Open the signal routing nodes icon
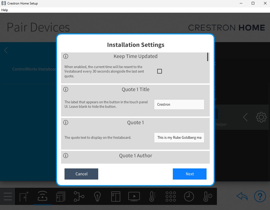Screen dimensions: 270x210 tap(79, 196)
